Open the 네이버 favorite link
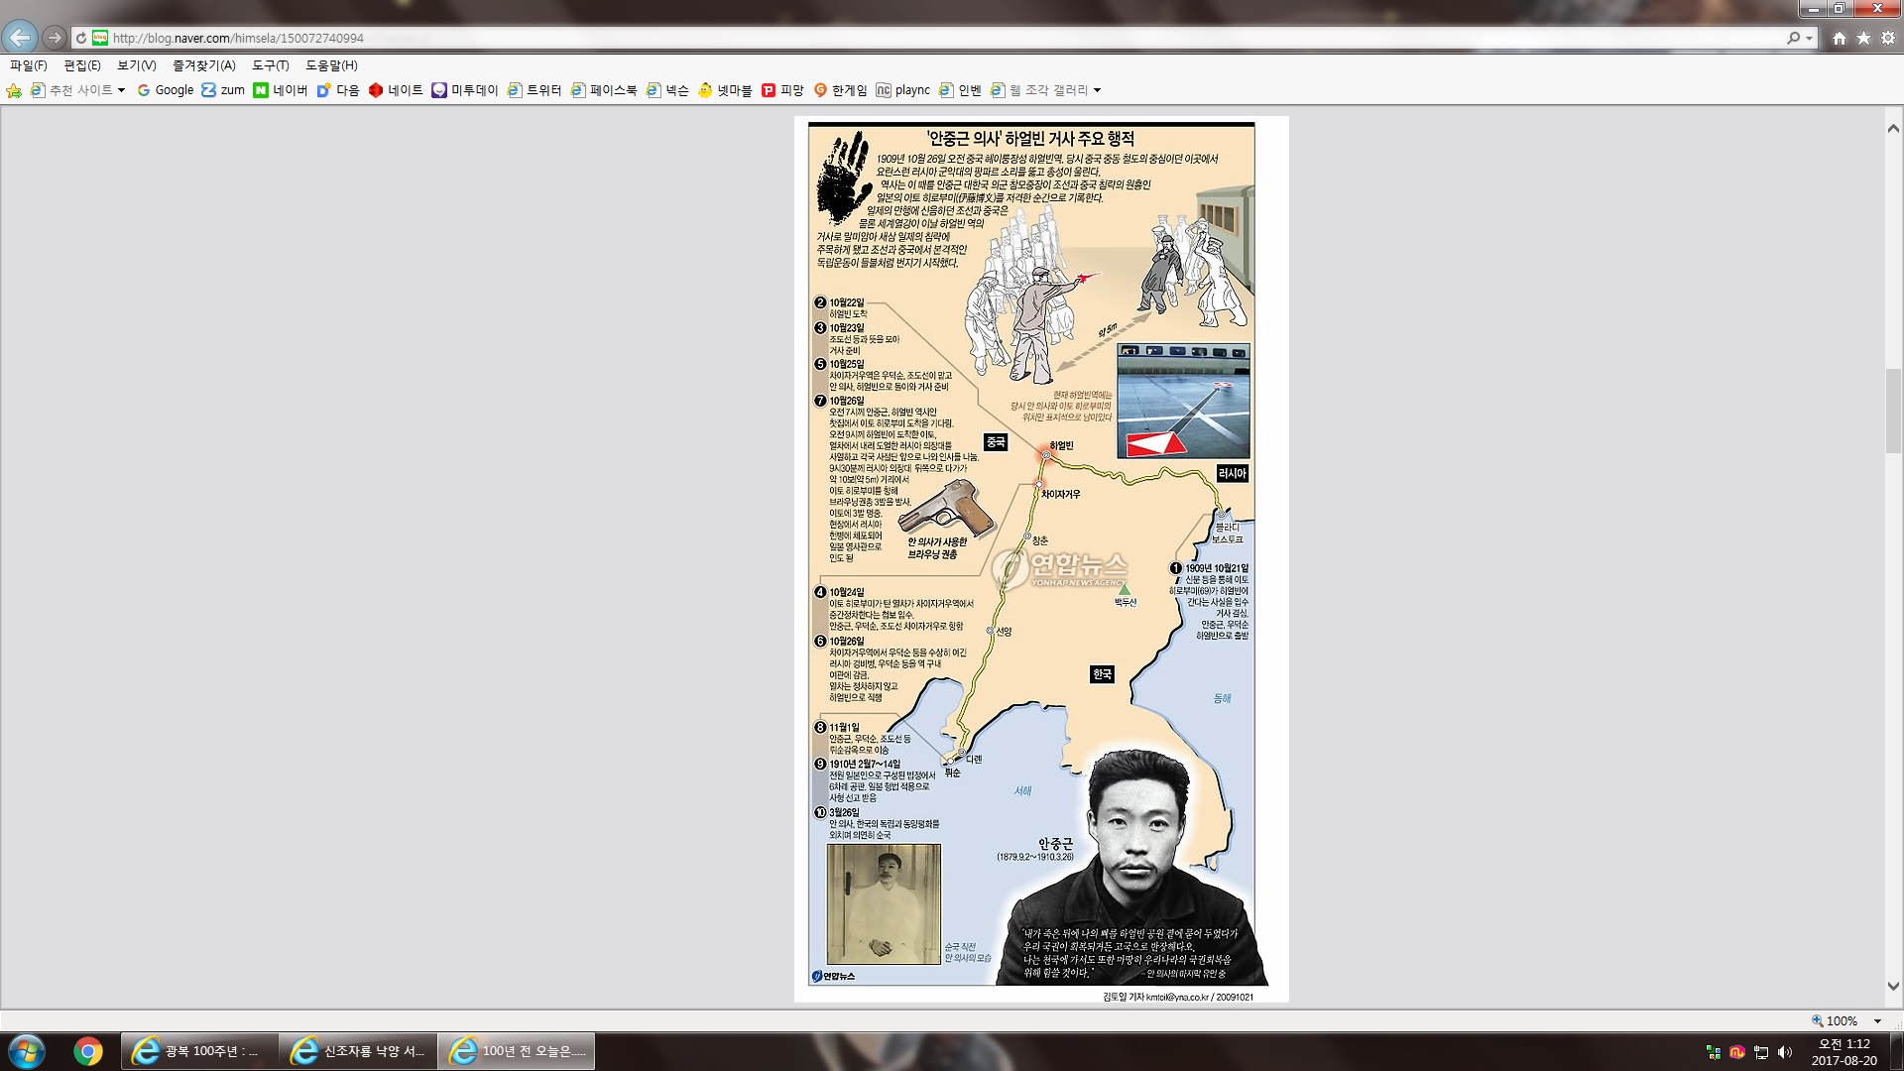This screenshot has width=1904, height=1071. 281,90
